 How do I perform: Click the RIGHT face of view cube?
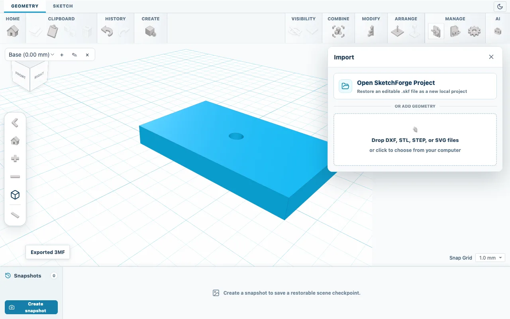39,75
